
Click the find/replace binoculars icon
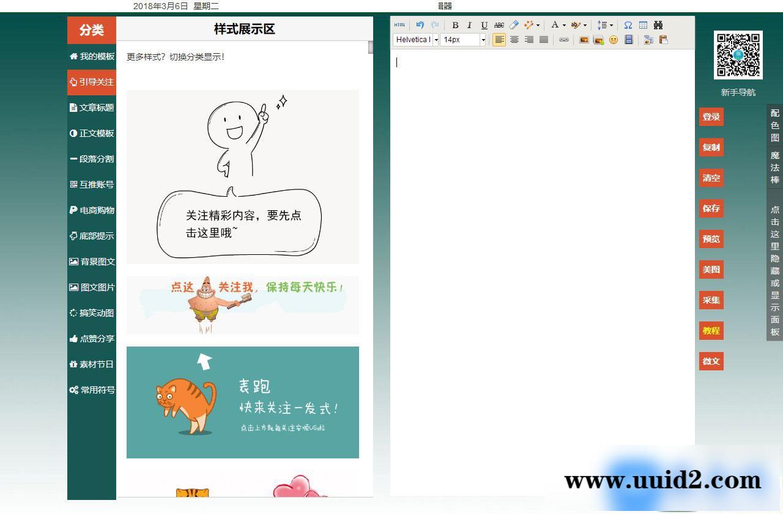659,25
